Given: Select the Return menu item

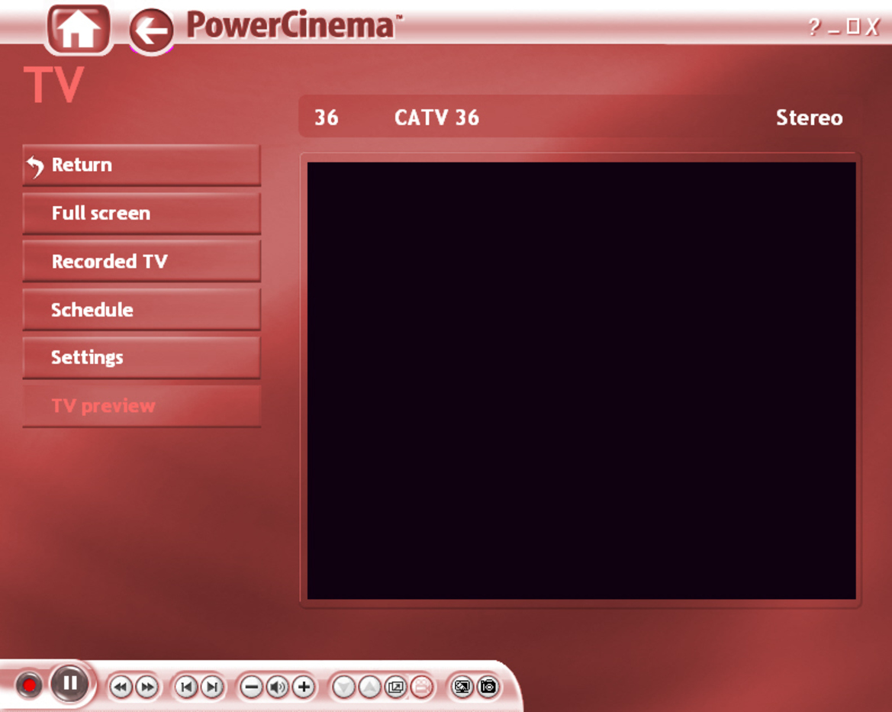Looking at the screenshot, I should [x=142, y=165].
